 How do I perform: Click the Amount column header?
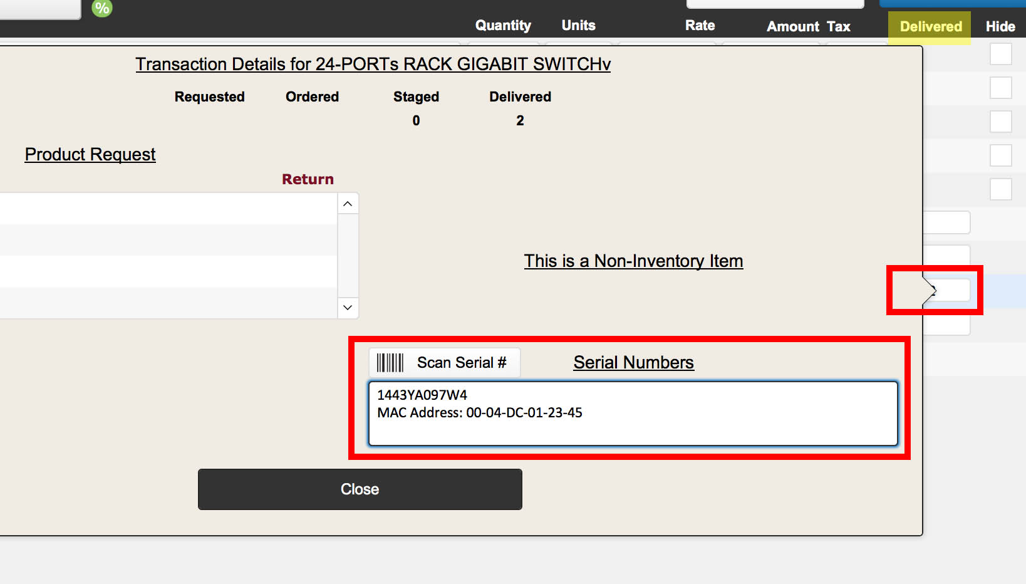[x=792, y=27]
